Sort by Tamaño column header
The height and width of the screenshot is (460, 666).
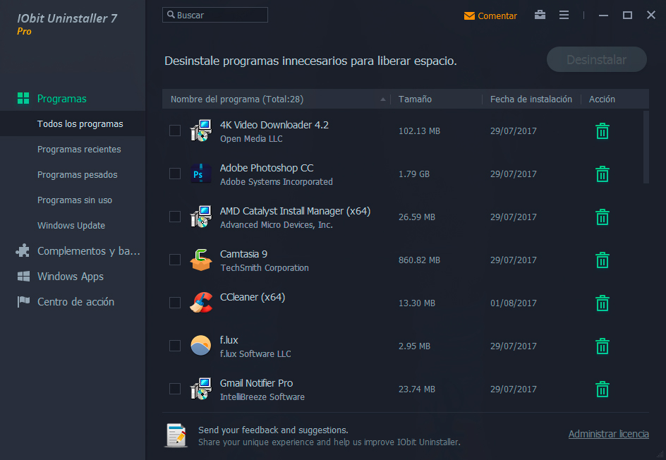point(415,99)
